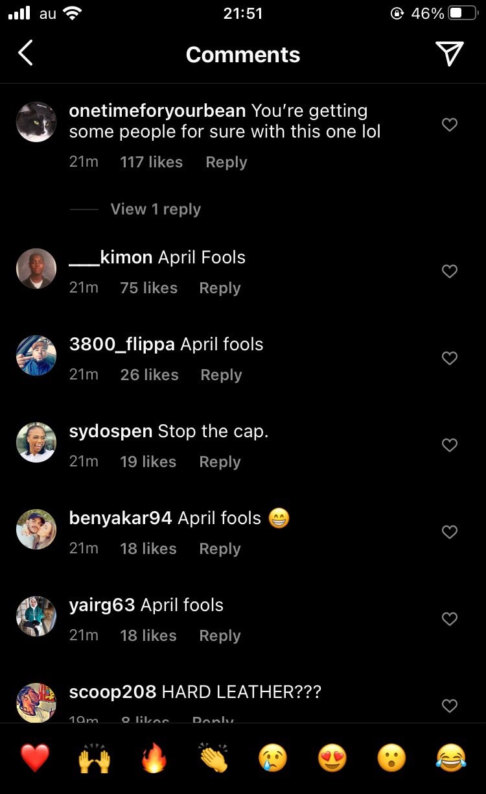The image size is (486, 794).
Task: Reply to benyakar94's comment
Action: (x=220, y=549)
